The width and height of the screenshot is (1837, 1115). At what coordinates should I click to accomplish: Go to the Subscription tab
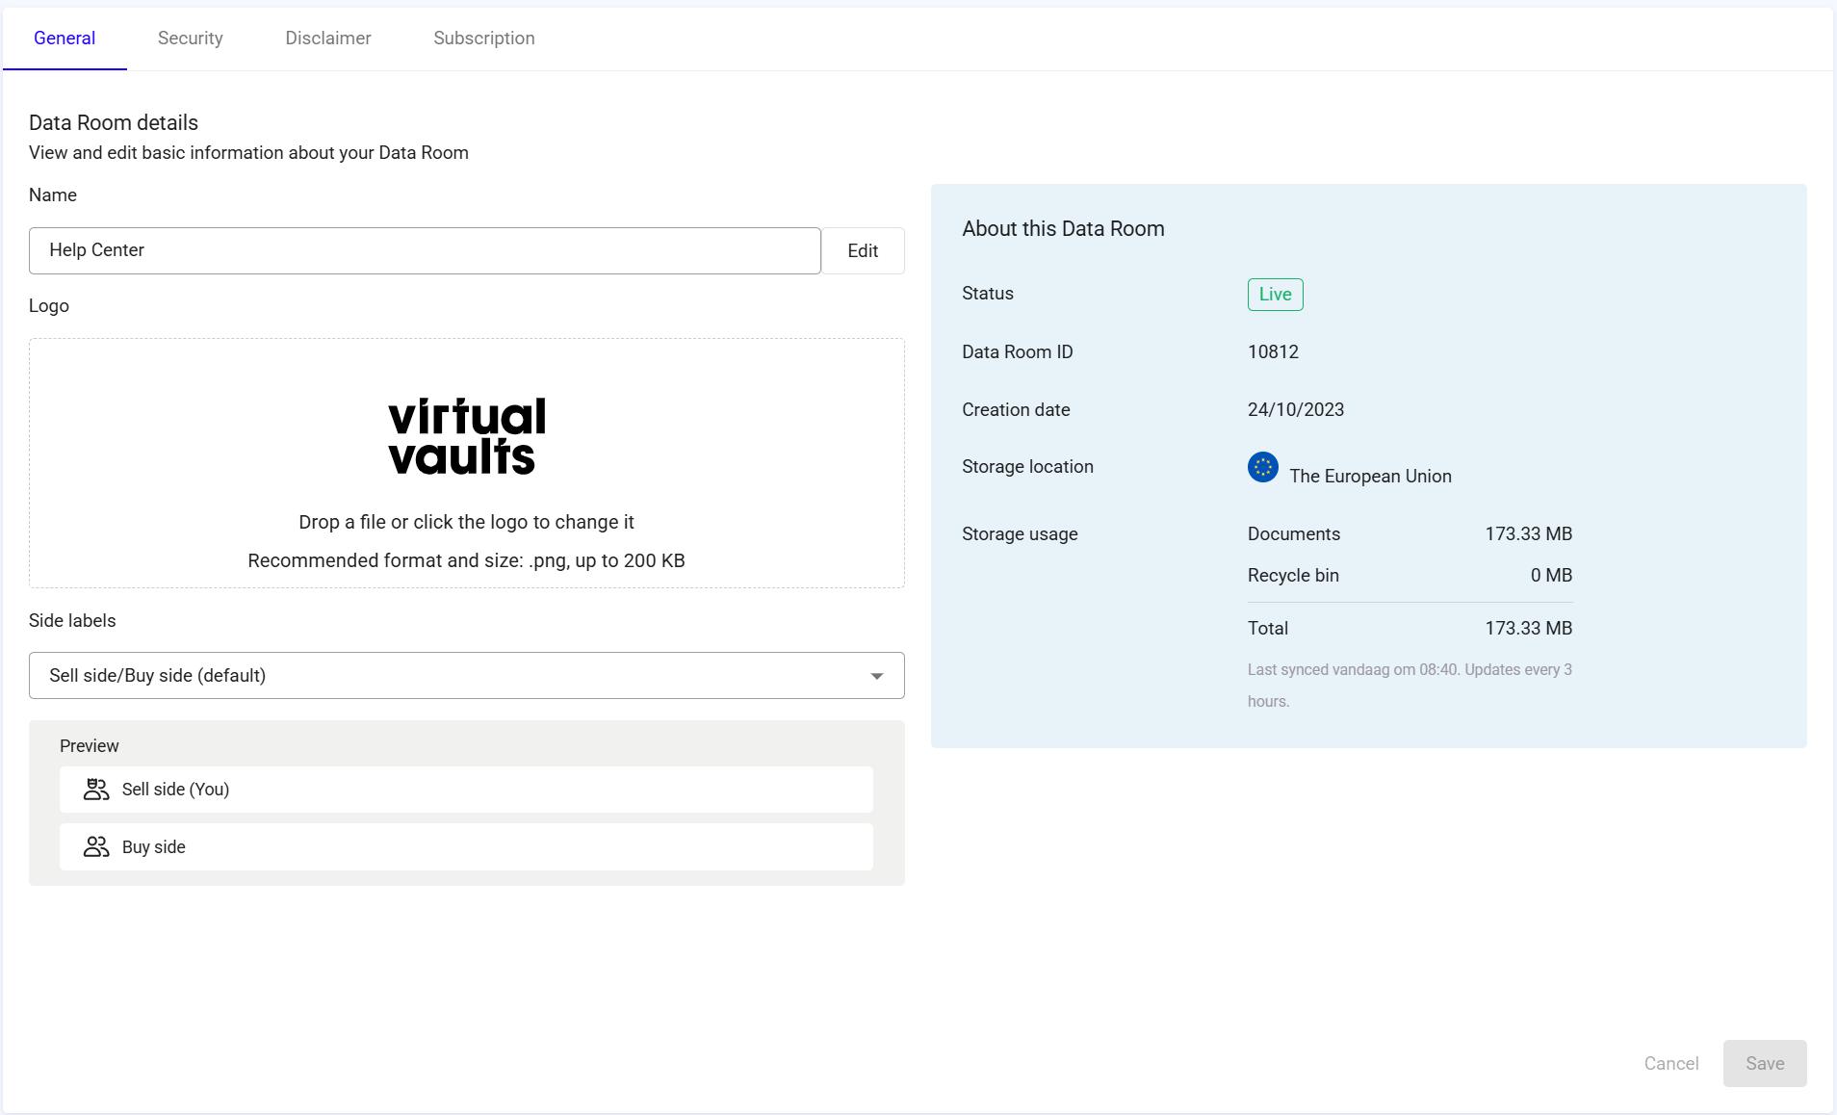pyautogui.click(x=484, y=39)
